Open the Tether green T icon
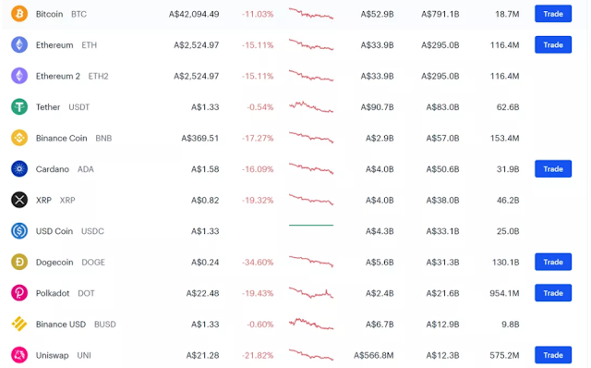591x368 pixels. point(19,107)
